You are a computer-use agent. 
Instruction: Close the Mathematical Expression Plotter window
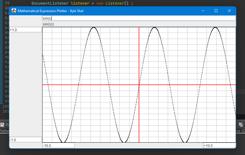[x=229, y=11]
